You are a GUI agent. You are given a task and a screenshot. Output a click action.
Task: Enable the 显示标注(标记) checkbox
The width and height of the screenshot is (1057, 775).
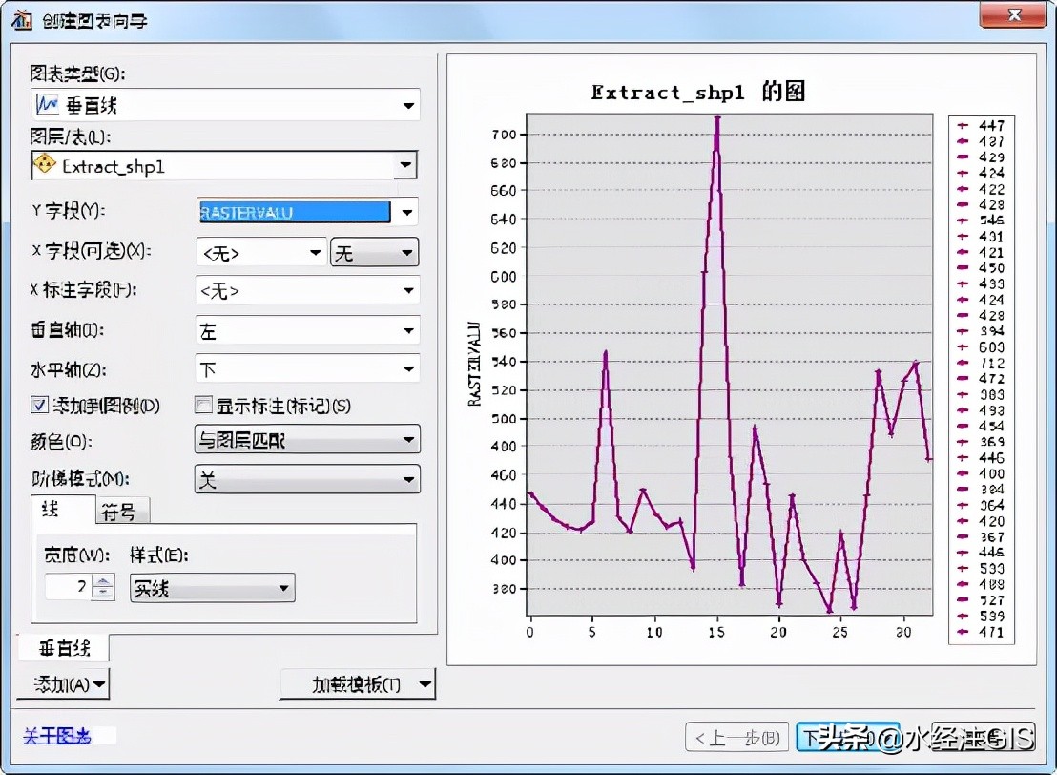click(x=203, y=405)
